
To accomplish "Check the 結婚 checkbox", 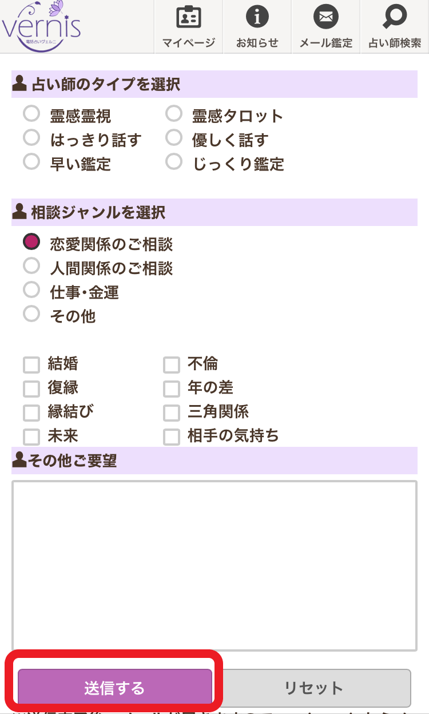I will pyautogui.click(x=31, y=364).
